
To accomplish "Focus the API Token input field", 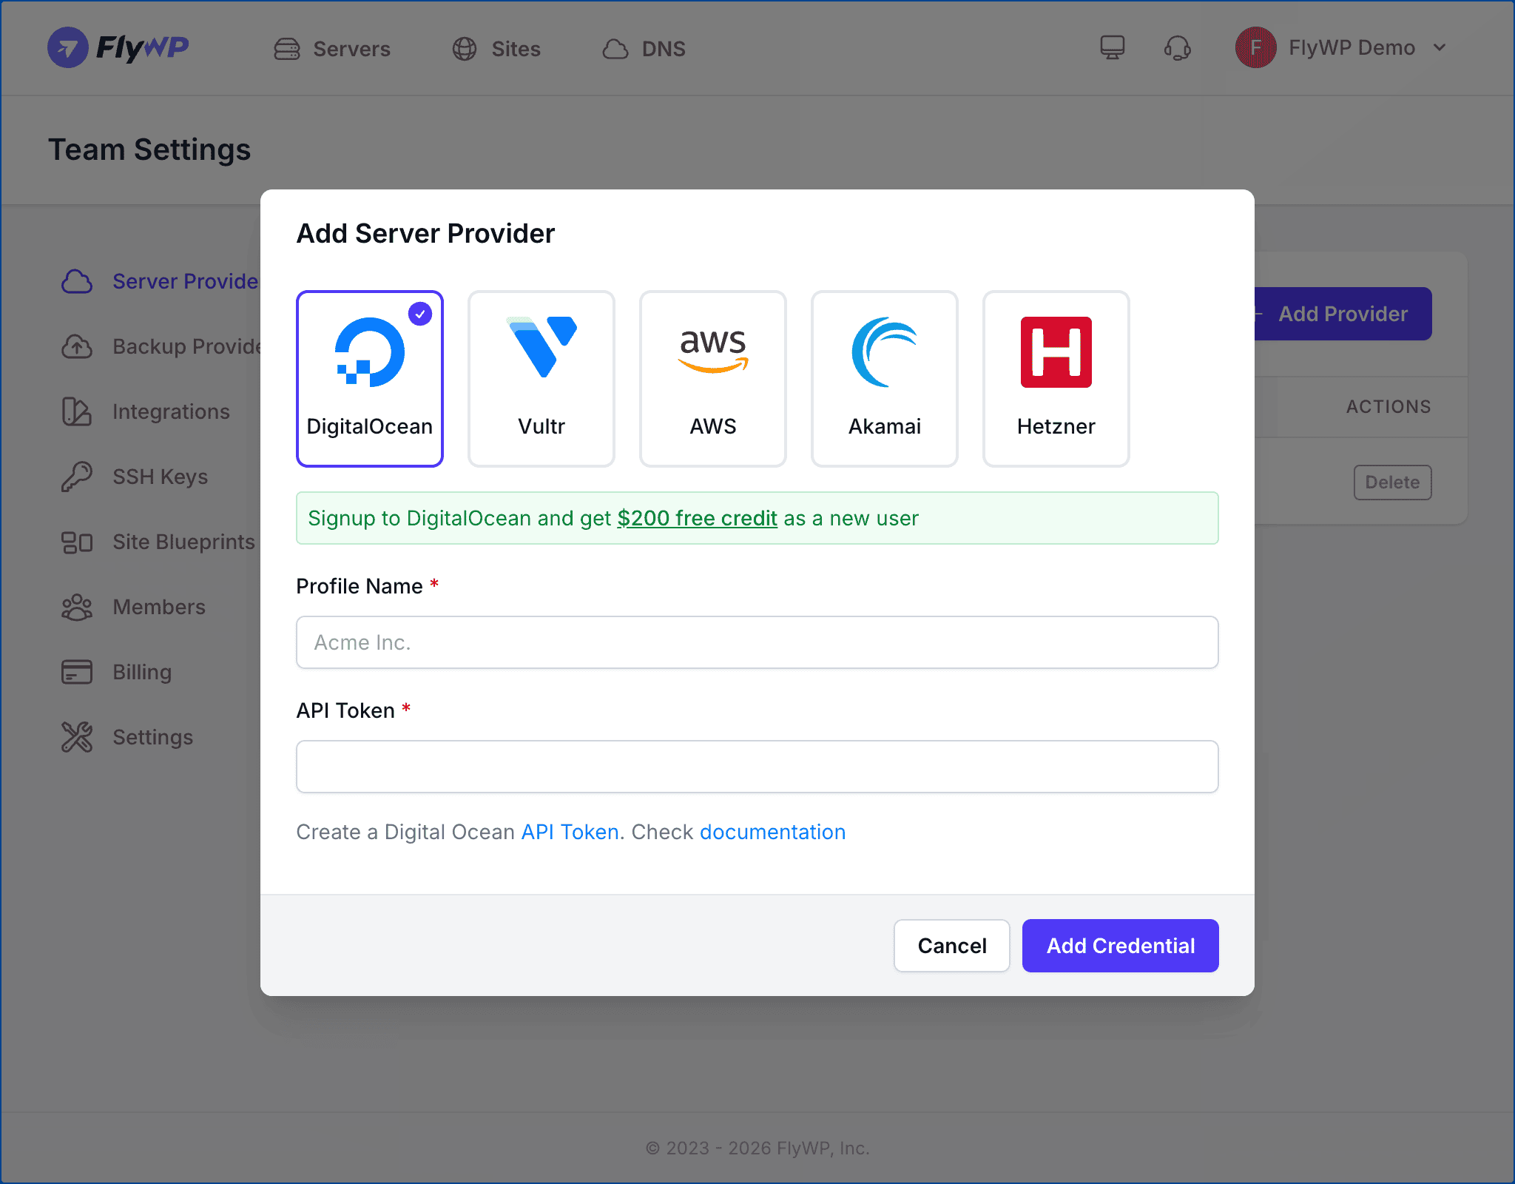I will point(757,767).
